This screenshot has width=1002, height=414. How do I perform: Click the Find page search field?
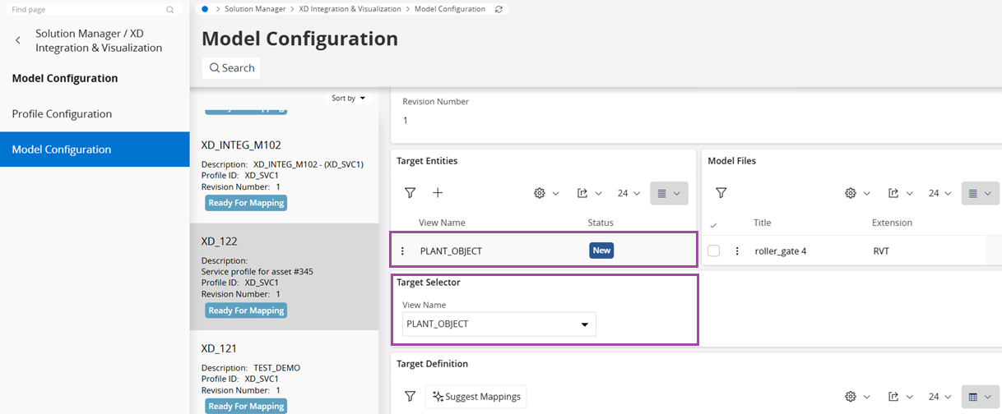(86, 10)
